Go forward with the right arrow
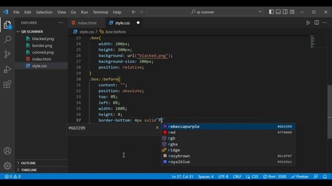This screenshot has width=332, height=186. coord(141,12)
